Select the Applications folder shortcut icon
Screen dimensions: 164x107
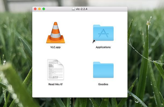[103, 34]
